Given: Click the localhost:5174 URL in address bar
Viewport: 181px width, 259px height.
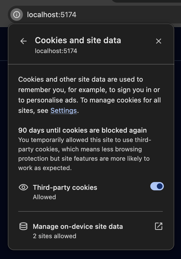Looking at the screenshot, I should [51, 15].
